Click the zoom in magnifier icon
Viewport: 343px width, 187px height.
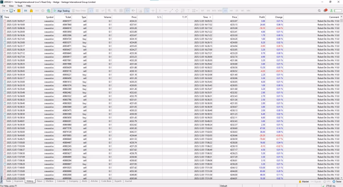[x=109, y=10]
